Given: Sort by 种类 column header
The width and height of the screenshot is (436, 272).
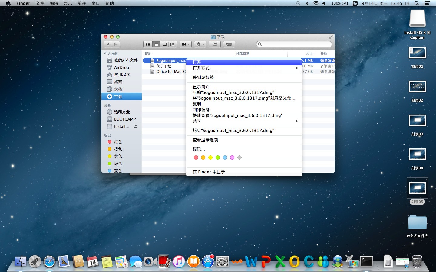Looking at the screenshot, I should click(326, 53).
